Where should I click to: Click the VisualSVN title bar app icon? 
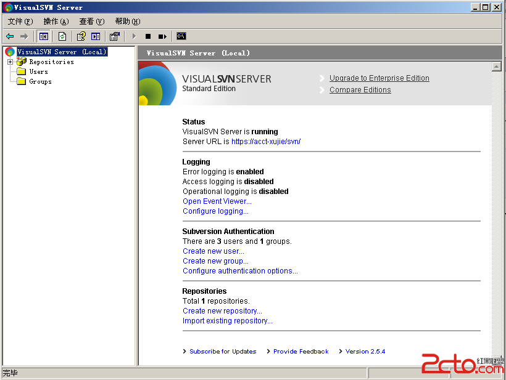point(8,7)
